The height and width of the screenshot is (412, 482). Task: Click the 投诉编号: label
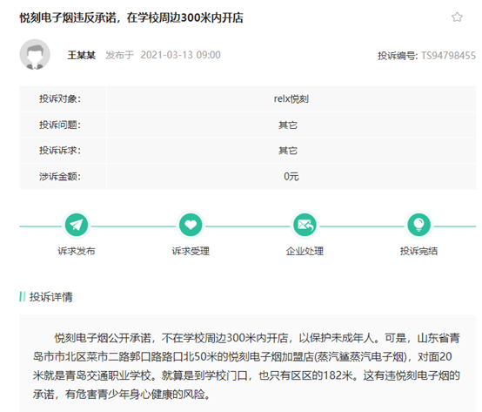tap(398, 56)
